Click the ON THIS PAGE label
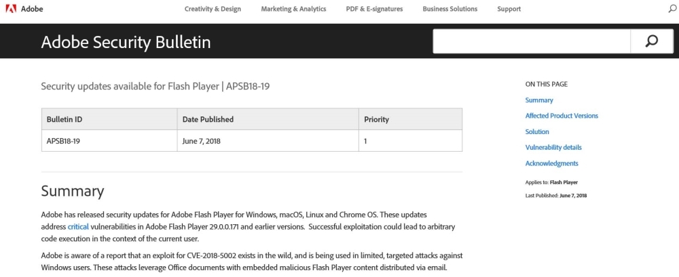Viewport: 679px width, 277px height. (547, 84)
